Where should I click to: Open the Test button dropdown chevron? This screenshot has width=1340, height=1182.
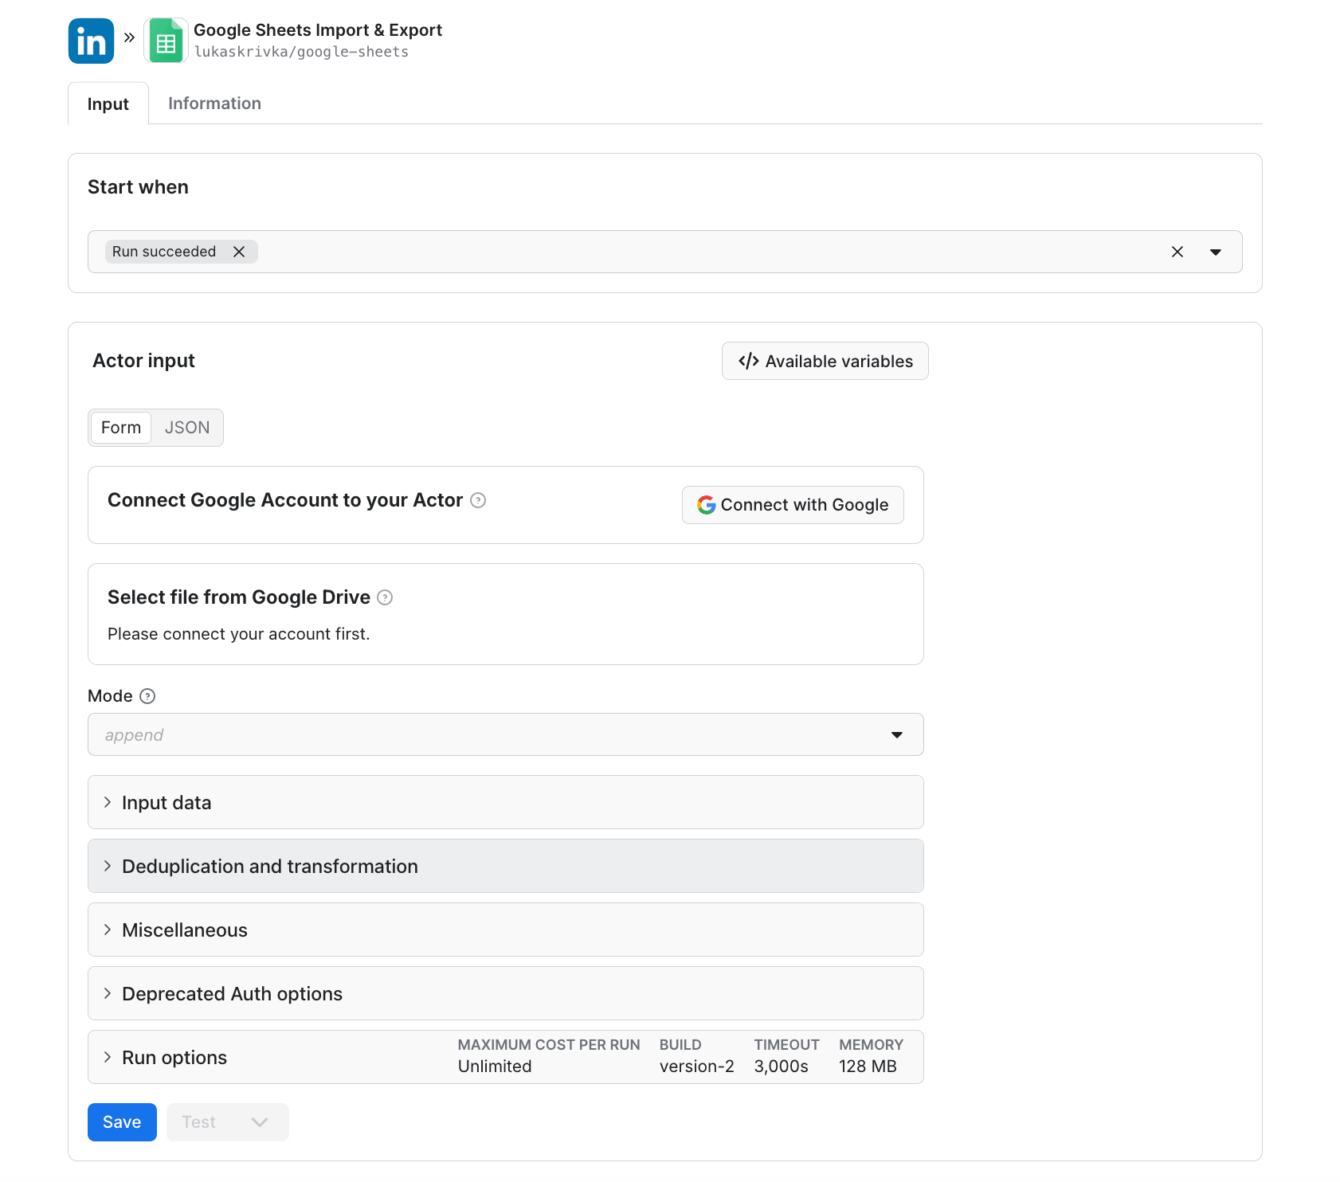[260, 1122]
